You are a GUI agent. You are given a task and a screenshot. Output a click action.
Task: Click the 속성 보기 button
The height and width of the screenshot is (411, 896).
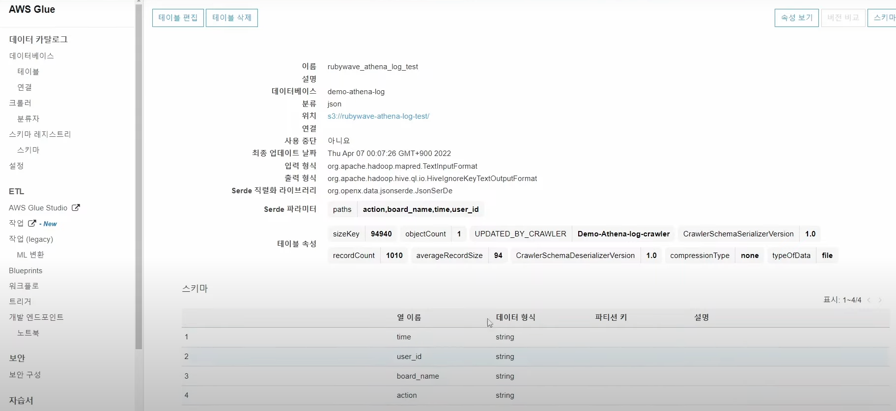[797, 18]
